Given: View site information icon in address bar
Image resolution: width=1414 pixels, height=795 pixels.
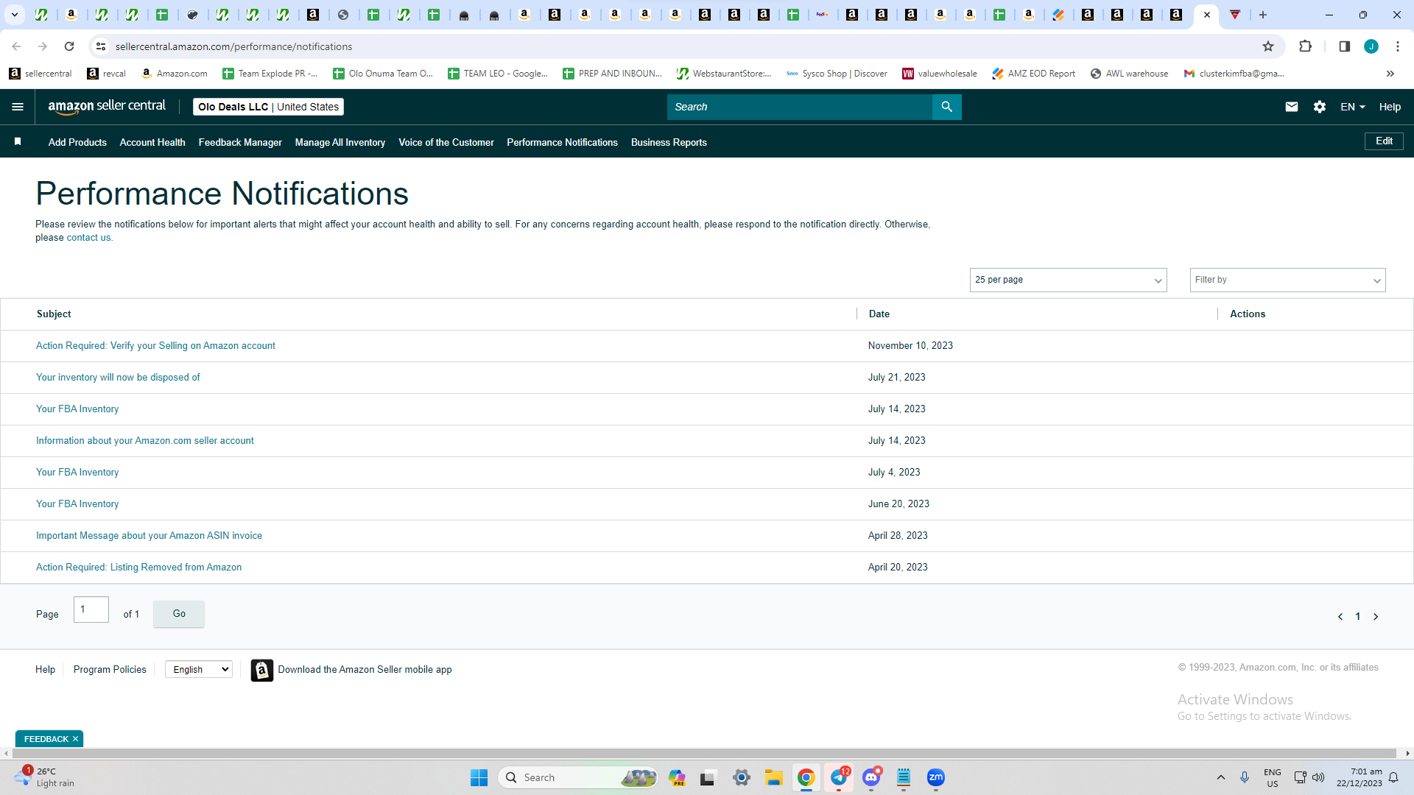Looking at the screenshot, I should click(101, 46).
